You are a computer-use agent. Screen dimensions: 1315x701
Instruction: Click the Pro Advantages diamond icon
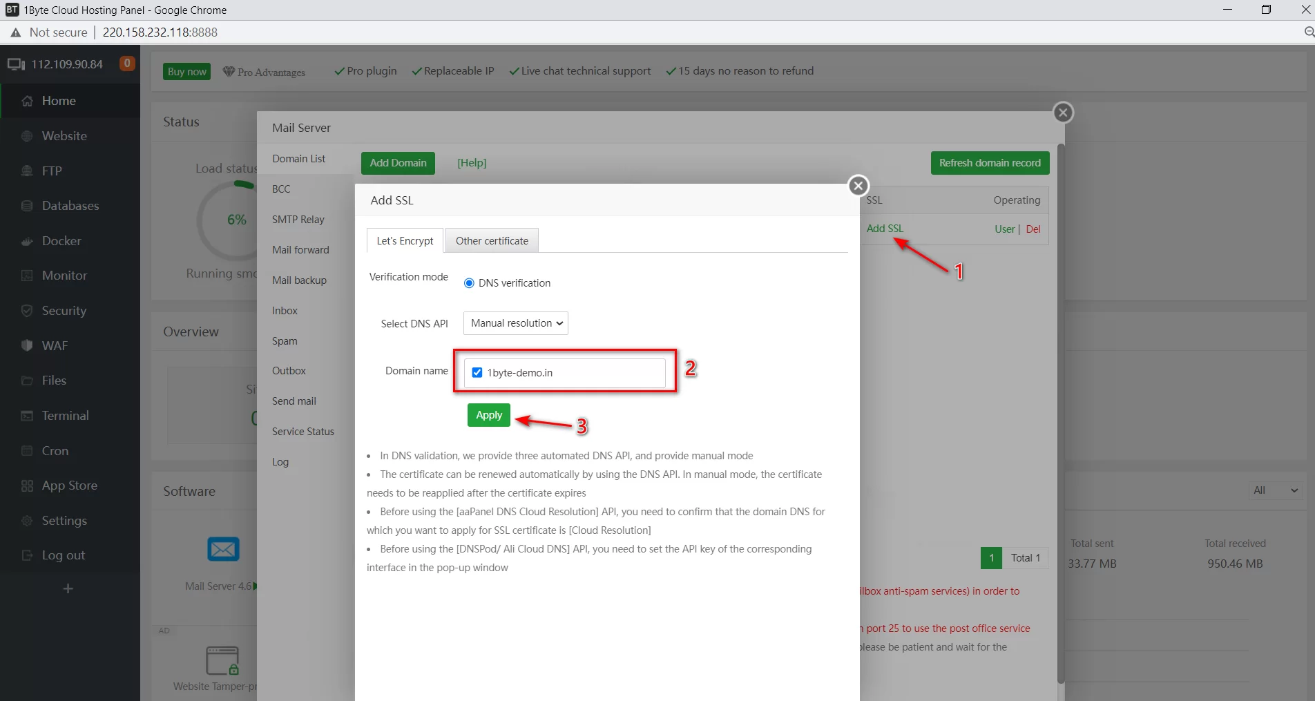(x=229, y=72)
